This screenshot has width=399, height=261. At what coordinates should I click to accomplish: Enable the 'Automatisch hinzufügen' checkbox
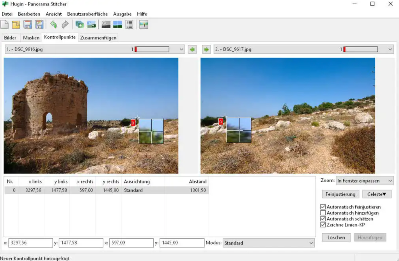pyautogui.click(x=323, y=213)
